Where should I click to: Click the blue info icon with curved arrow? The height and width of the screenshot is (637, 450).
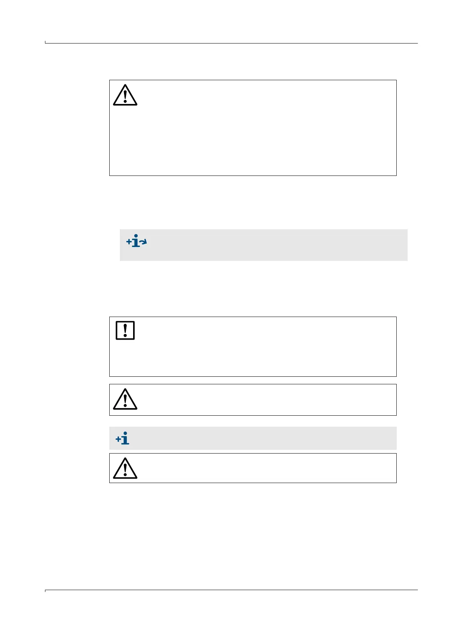click(x=137, y=241)
